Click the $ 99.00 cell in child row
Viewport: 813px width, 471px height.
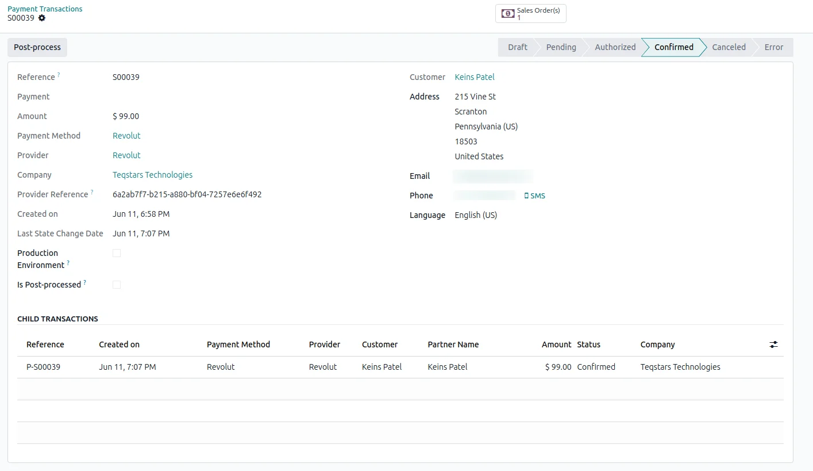click(x=558, y=367)
